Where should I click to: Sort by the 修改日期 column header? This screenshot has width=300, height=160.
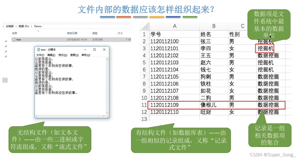tap(72, 33)
